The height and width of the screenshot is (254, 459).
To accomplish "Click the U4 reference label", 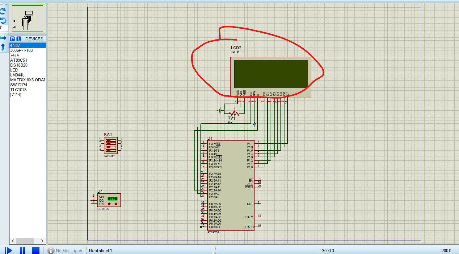I will 100,191.
